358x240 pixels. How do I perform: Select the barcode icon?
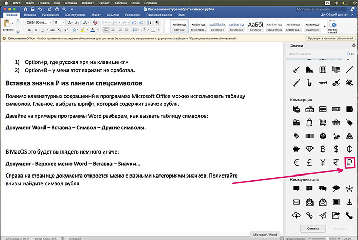(x=309, y=136)
